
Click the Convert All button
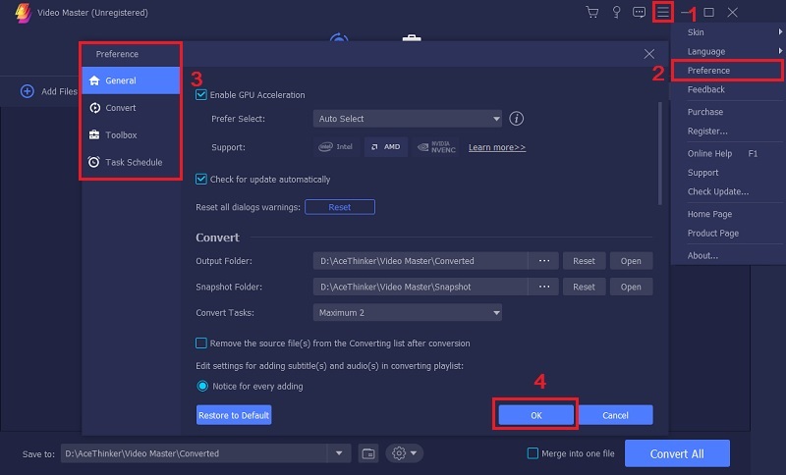(677, 453)
